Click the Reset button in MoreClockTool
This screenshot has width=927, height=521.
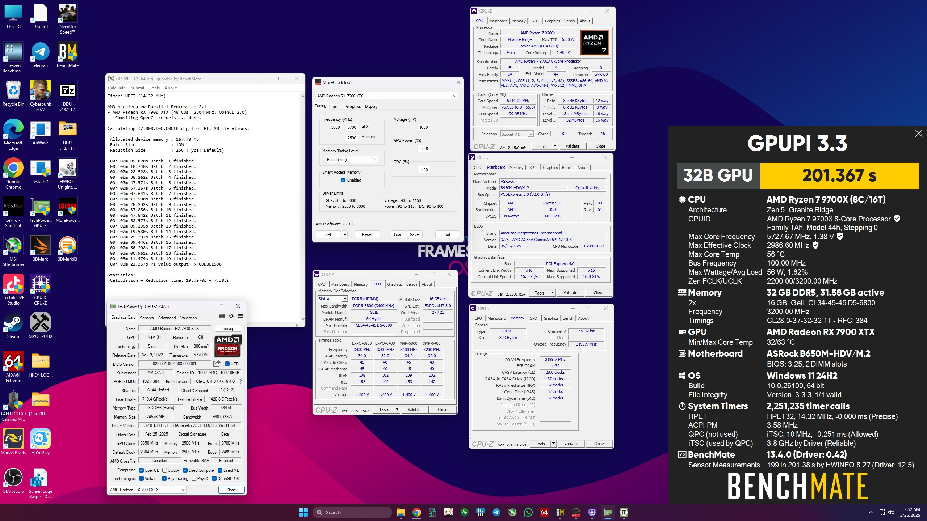pos(367,234)
